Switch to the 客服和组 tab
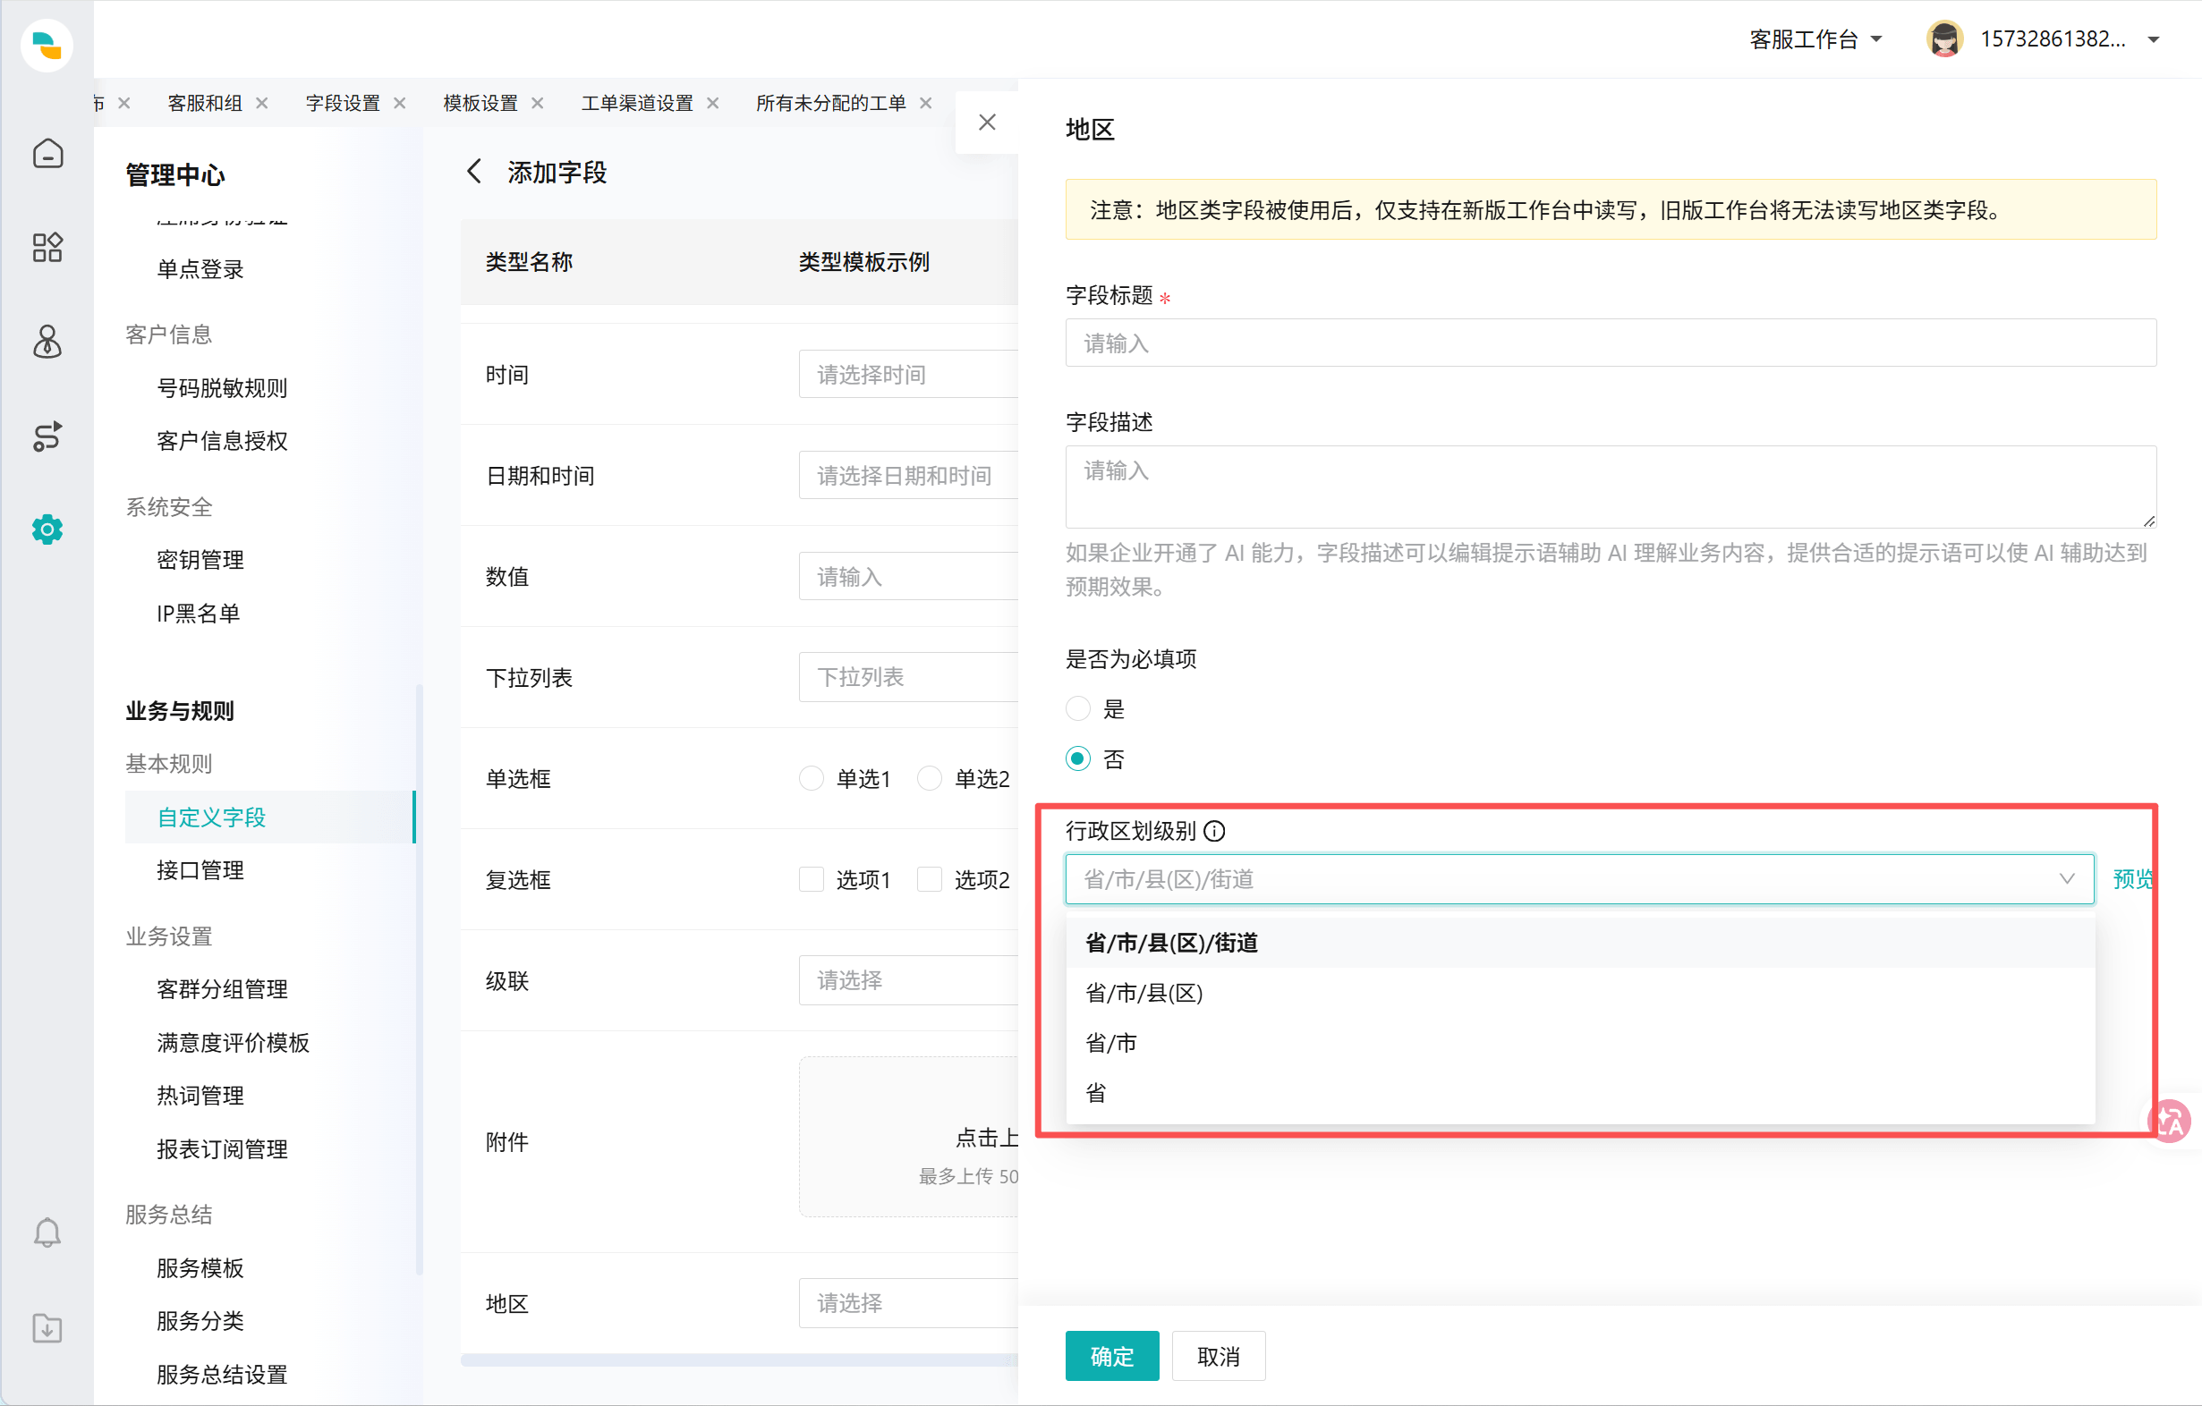The height and width of the screenshot is (1406, 2202). [x=205, y=102]
